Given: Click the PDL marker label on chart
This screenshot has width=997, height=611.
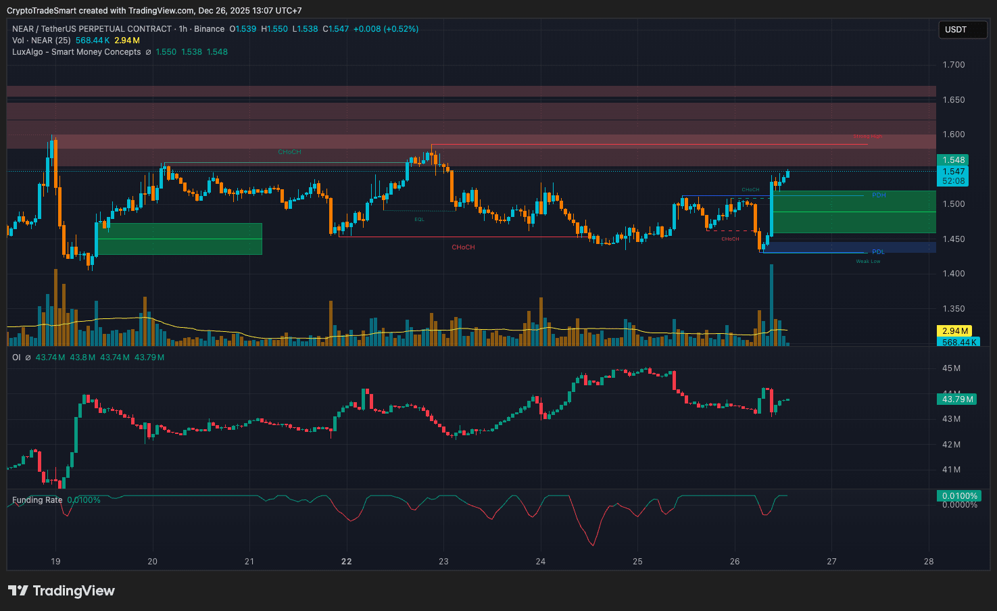Looking at the screenshot, I should (x=878, y=252).
